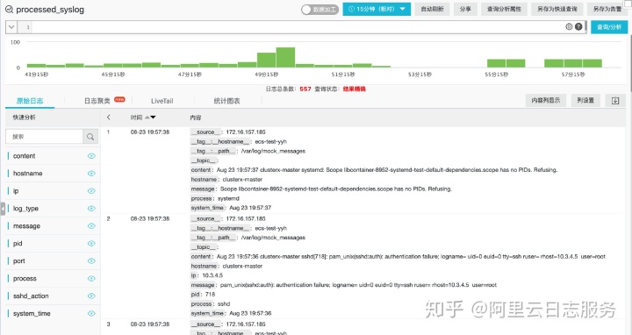Click the 结果精确 query status text
Image resolution: width=632 pixels, height=335 pixels.
(355, 89)
